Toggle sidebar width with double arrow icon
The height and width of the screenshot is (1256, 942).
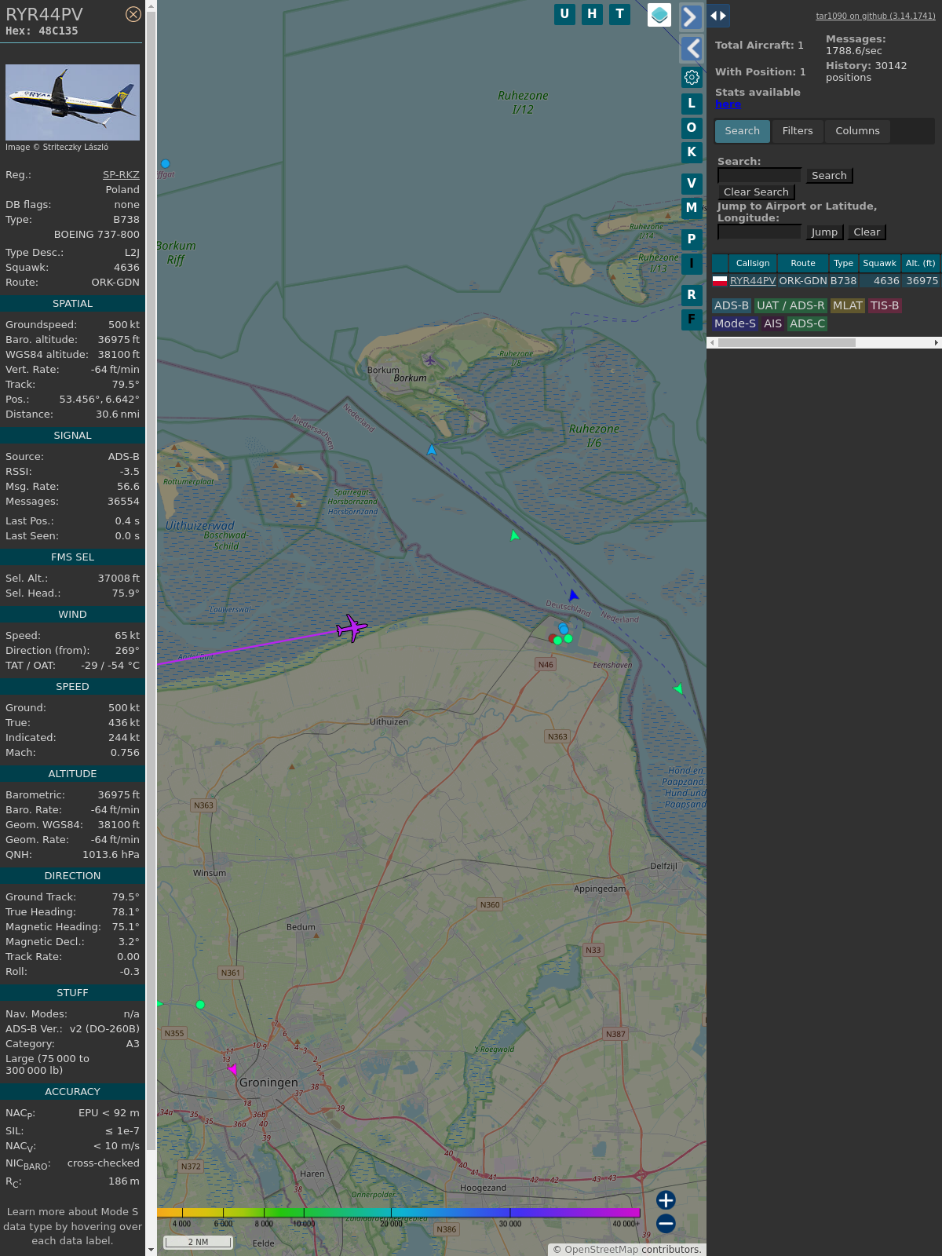[718, 16]
